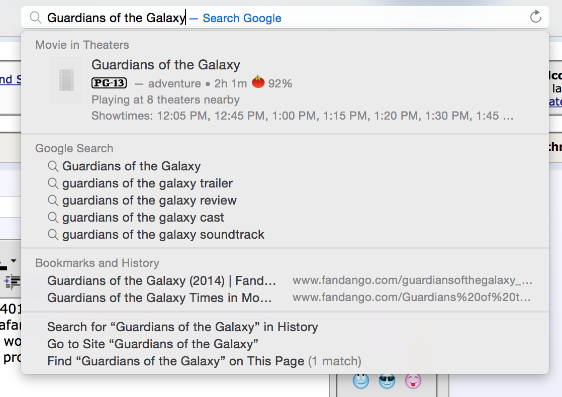The image size is (562, 397).
Task: Click the sunglasses emoticon icon
Action: tap(387, 380)
